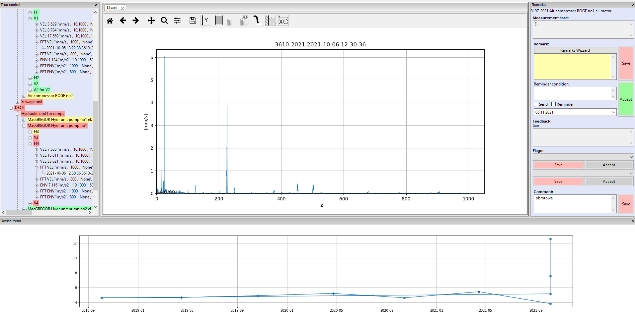Image resolution: width=635 pixels, height=314 pixels.
Task: Go back to previous chart view
Action: (x=123, y=21)
